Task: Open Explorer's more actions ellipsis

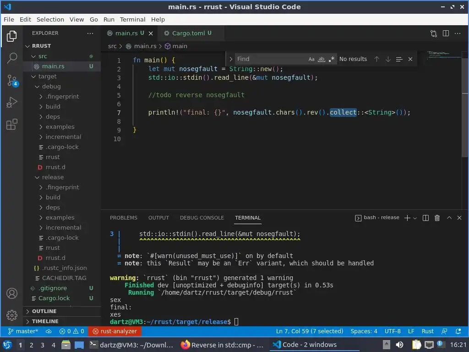Action: [x=90, y=33]
